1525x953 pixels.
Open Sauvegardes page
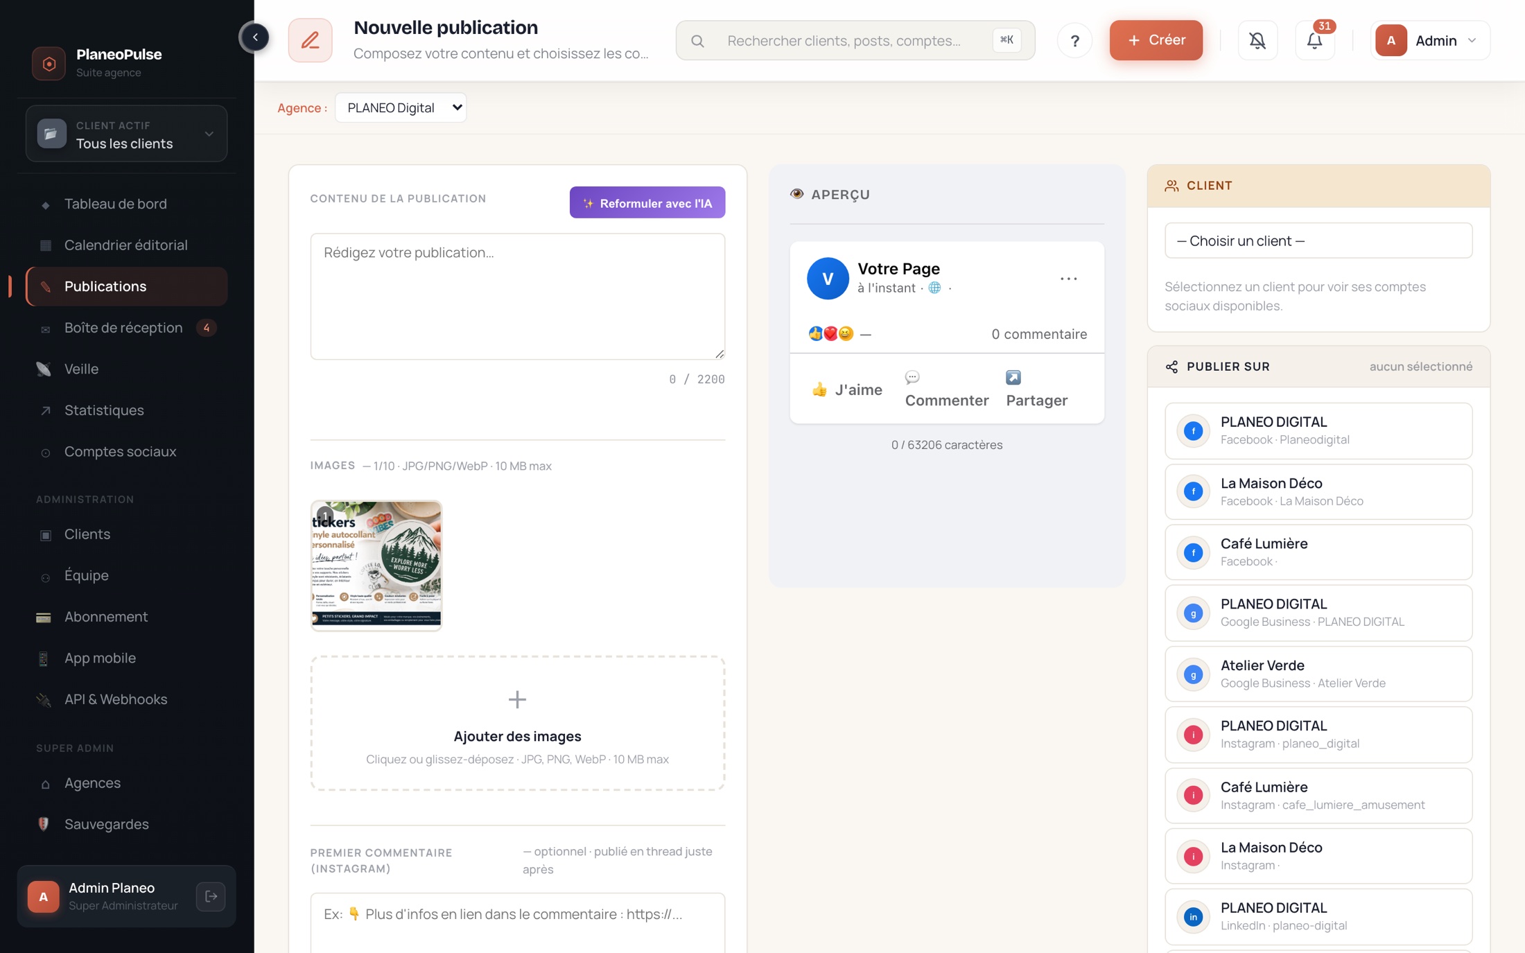(126, 824)
